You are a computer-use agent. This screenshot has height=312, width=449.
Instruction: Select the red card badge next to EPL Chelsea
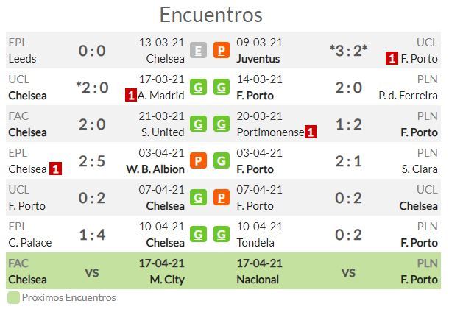[x=55, y=169]
